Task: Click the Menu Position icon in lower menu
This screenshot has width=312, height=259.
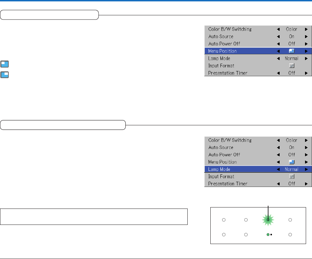Action: coord(291,162)
